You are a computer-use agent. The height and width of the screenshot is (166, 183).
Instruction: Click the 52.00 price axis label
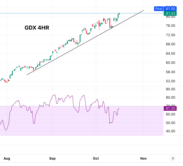point(171,81)
